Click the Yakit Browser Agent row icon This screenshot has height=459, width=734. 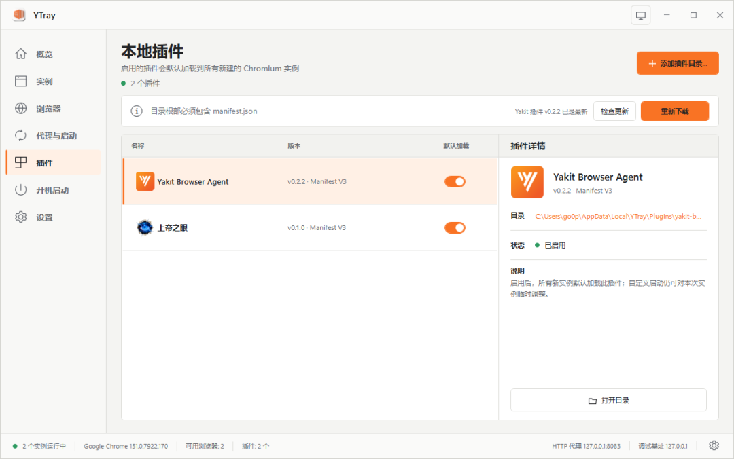coord(145,181)
